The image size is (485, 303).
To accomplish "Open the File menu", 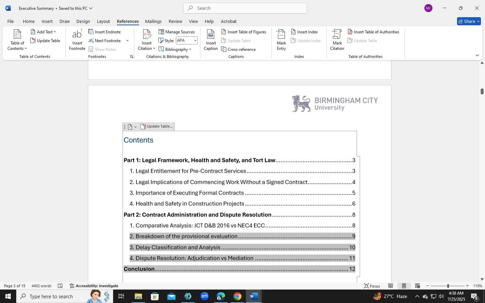I will pyautogui.click(x=10, y=21).
